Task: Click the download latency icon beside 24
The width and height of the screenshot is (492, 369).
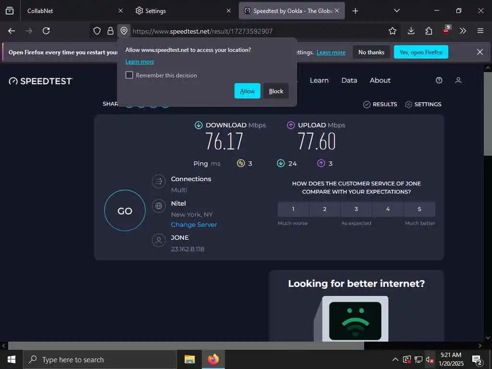Action: click(281, 163)
